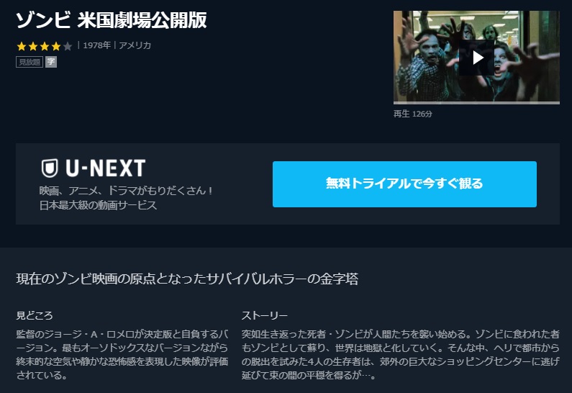
Task: Click the 字 subtitle badge
Action: (x=51, y=62)
